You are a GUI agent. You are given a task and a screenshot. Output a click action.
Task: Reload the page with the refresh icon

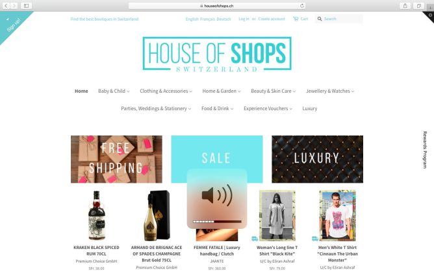pos(302,6)
